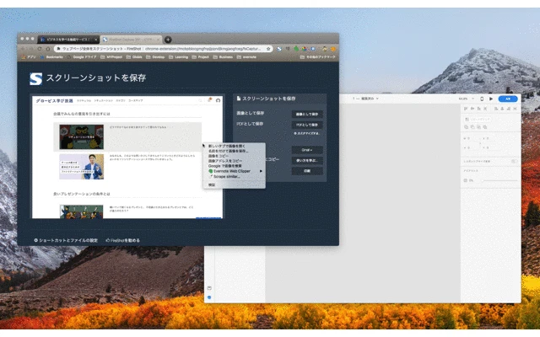Expand the Evernote Web Clipper submenu arrow
The image size is (540, 337).
[x=261, y=171]
